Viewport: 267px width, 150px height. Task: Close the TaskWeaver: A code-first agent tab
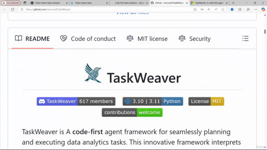[227, 3]
